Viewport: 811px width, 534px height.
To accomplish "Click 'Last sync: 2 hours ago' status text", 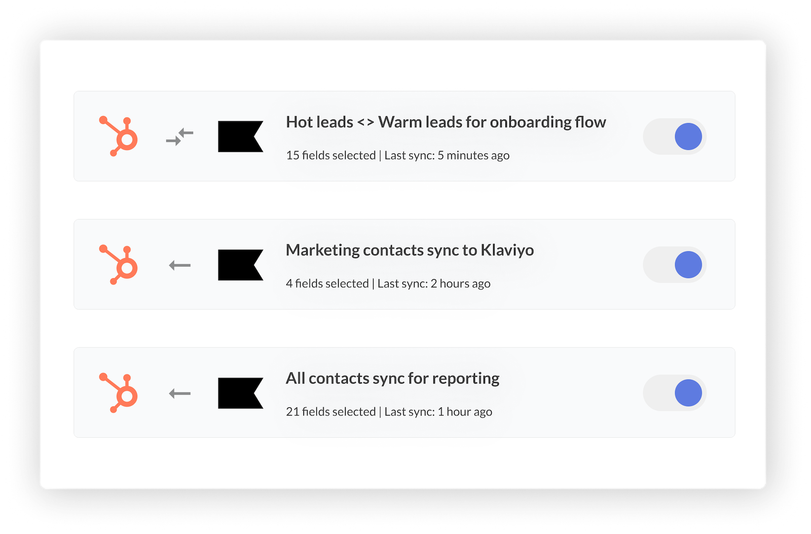I will coord(434,284).
